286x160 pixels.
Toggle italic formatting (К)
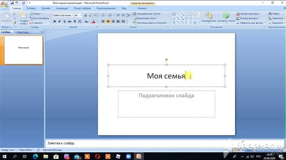pos(59,21)
